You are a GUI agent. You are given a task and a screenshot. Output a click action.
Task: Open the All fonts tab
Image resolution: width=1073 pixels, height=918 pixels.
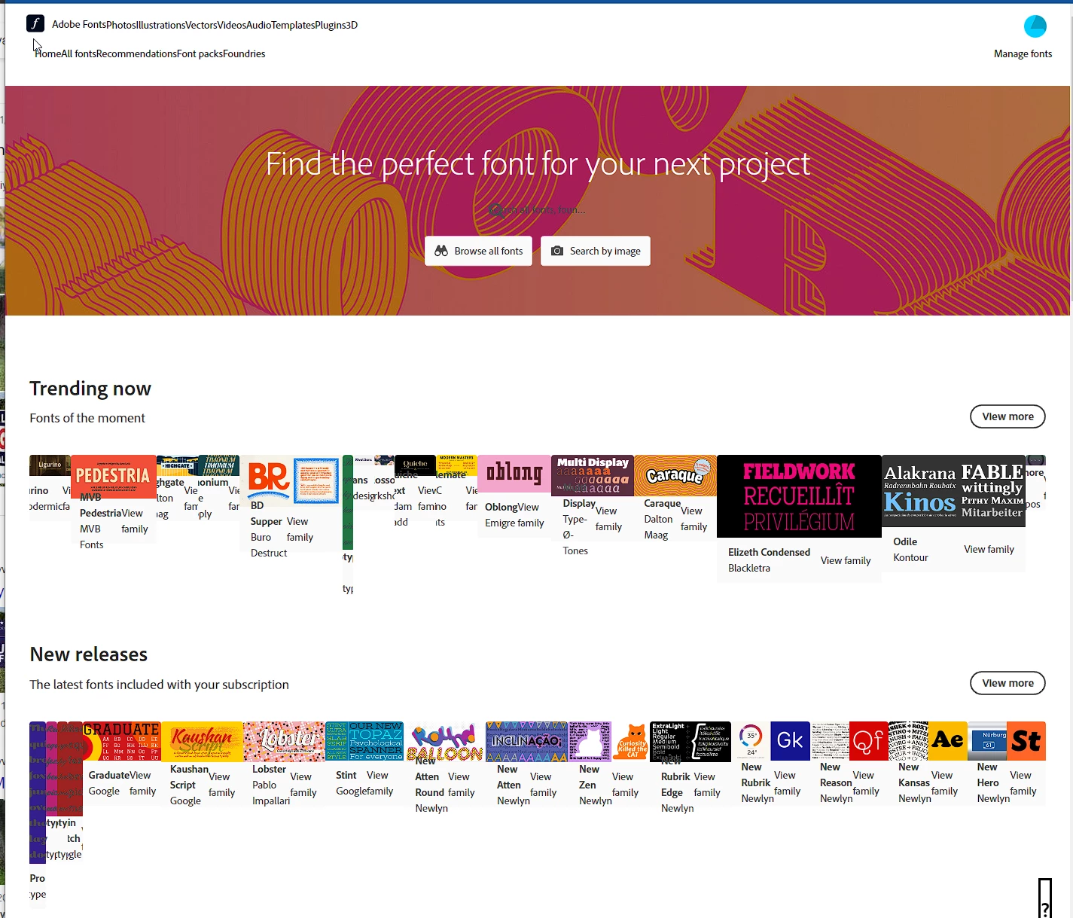click(x=78, y=53)
